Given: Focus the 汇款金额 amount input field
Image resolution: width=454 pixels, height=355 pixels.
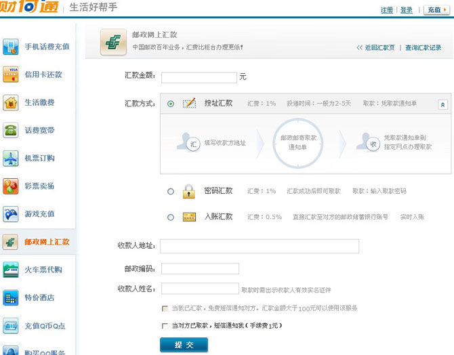Looking at the screenshot, I should pos(199,78).
